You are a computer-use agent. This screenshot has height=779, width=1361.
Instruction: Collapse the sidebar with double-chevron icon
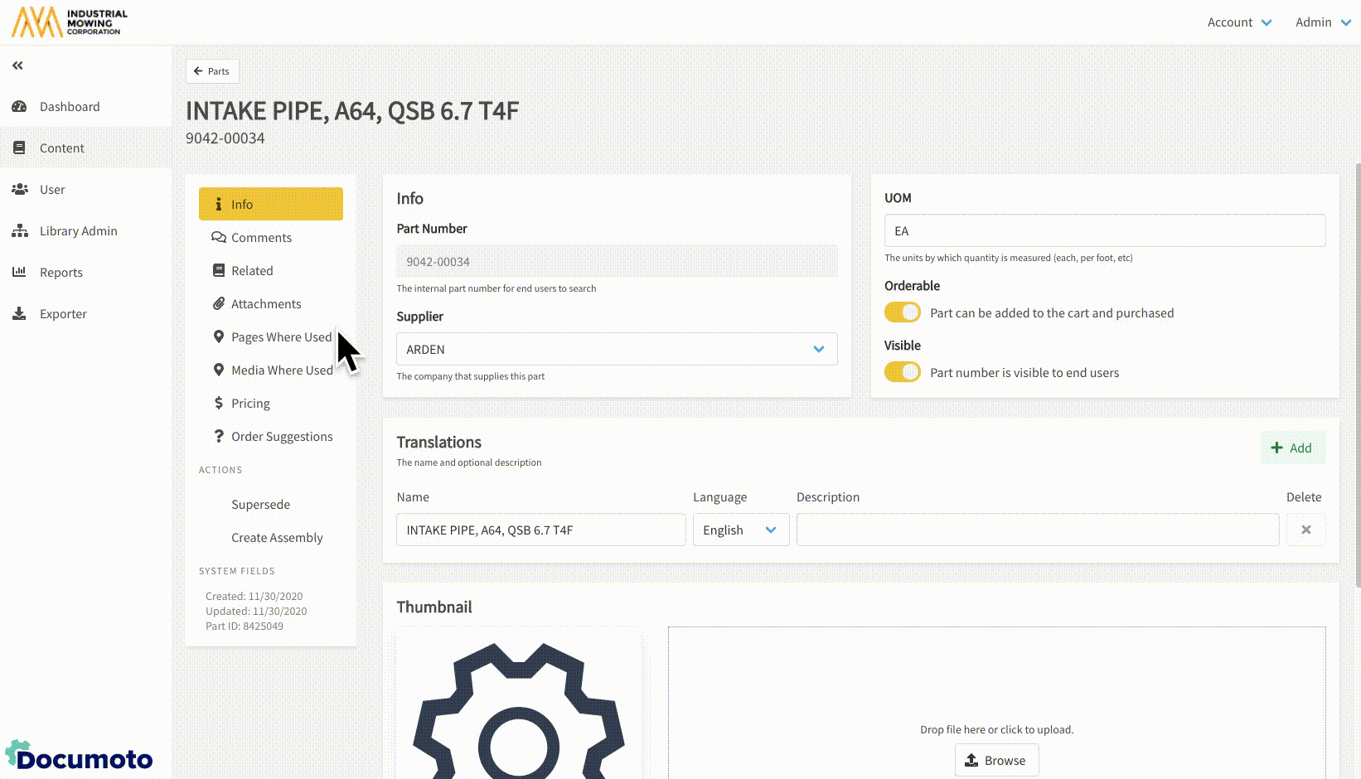(x=17, y=65)
